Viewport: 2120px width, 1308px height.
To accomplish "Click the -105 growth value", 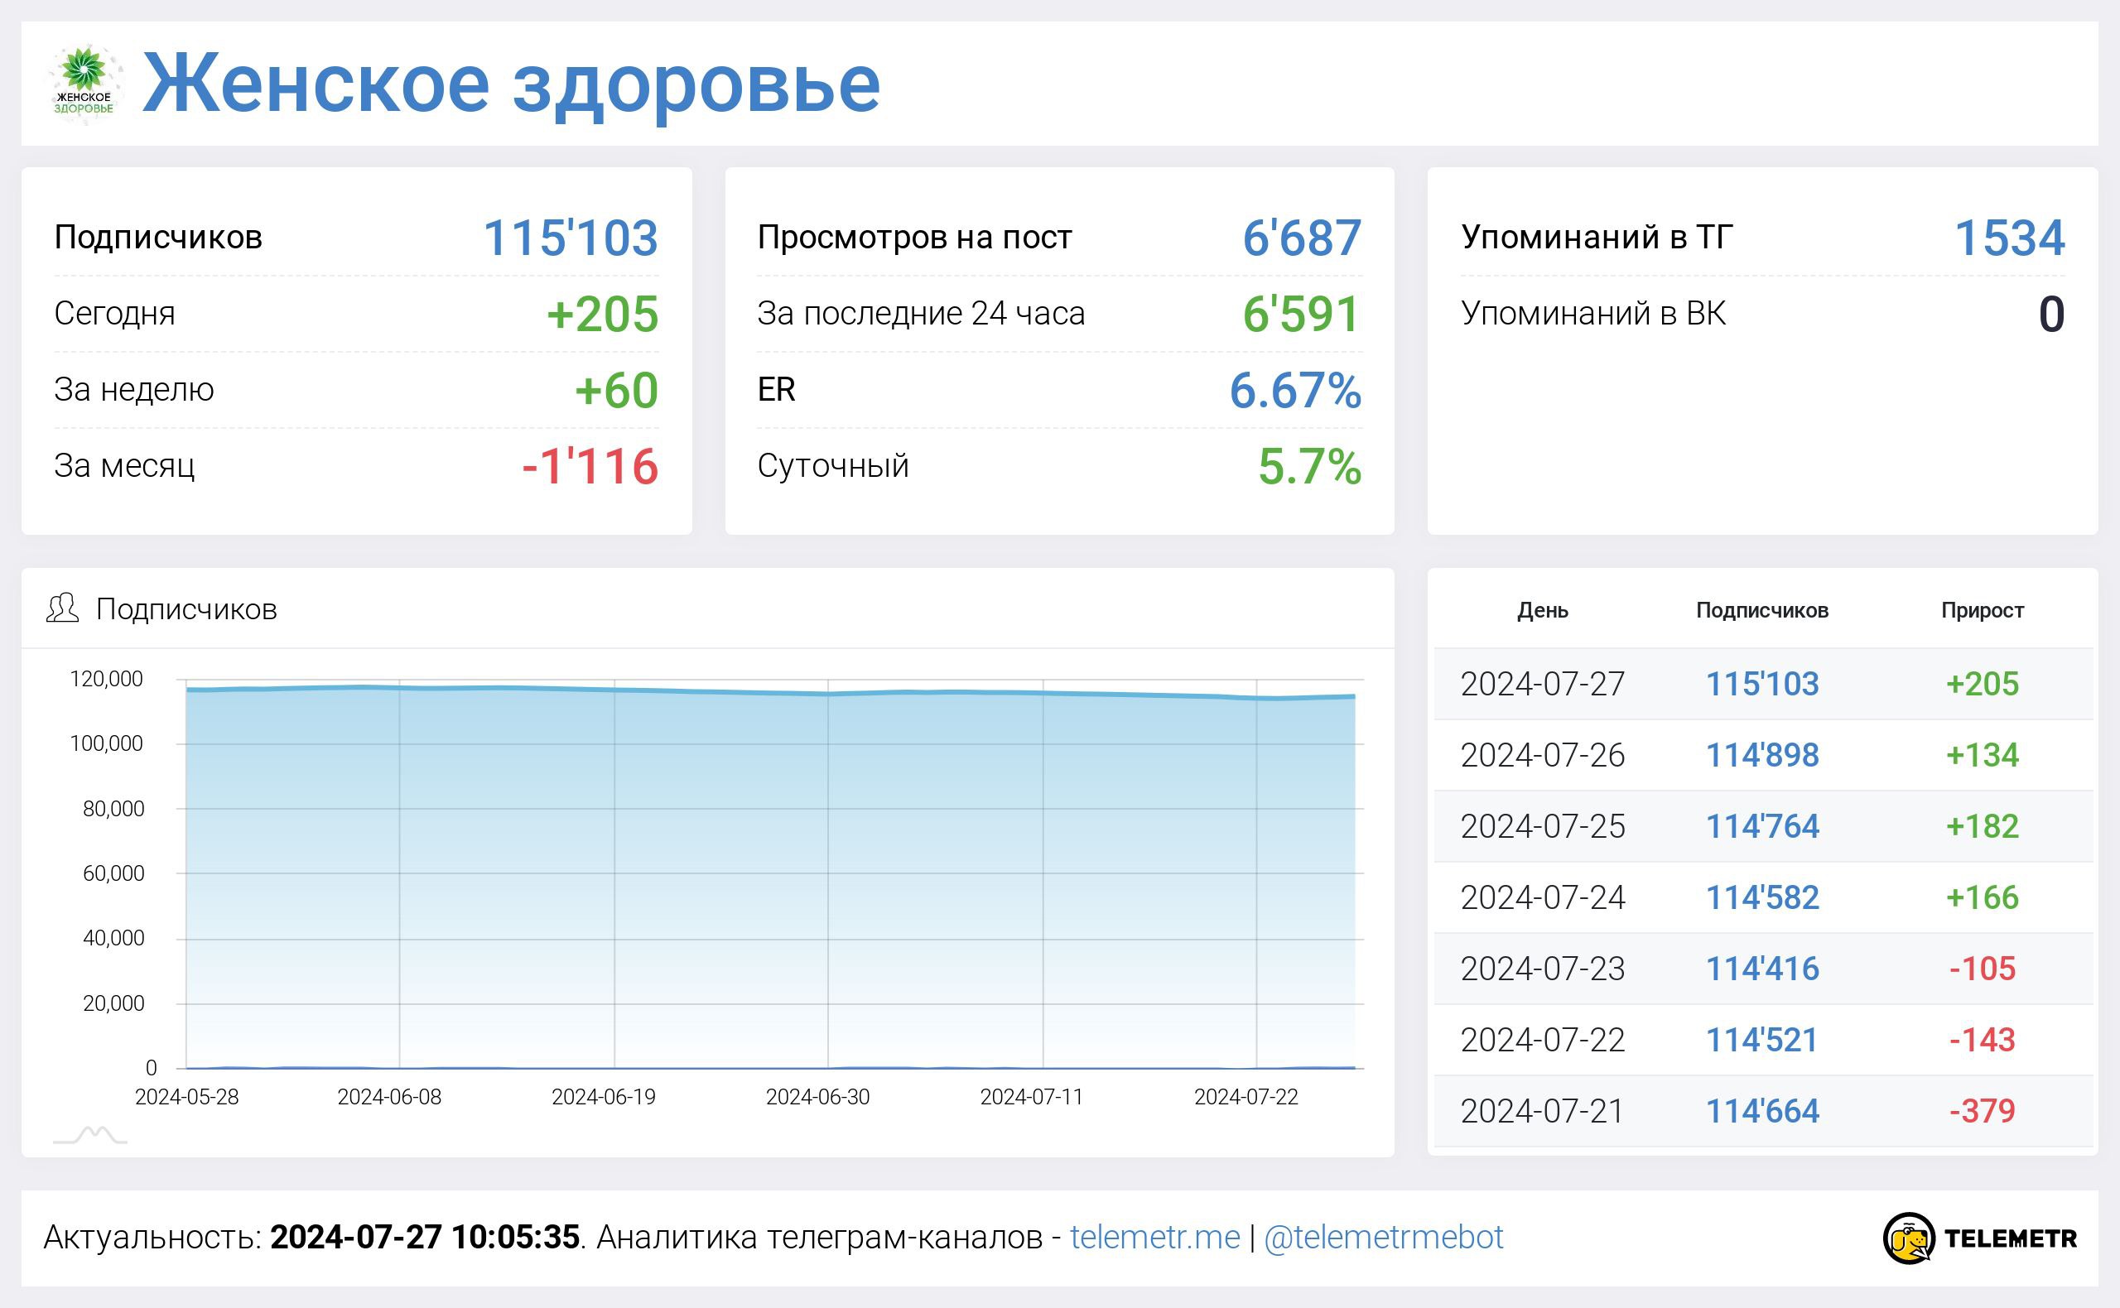I will [1982, 968].
